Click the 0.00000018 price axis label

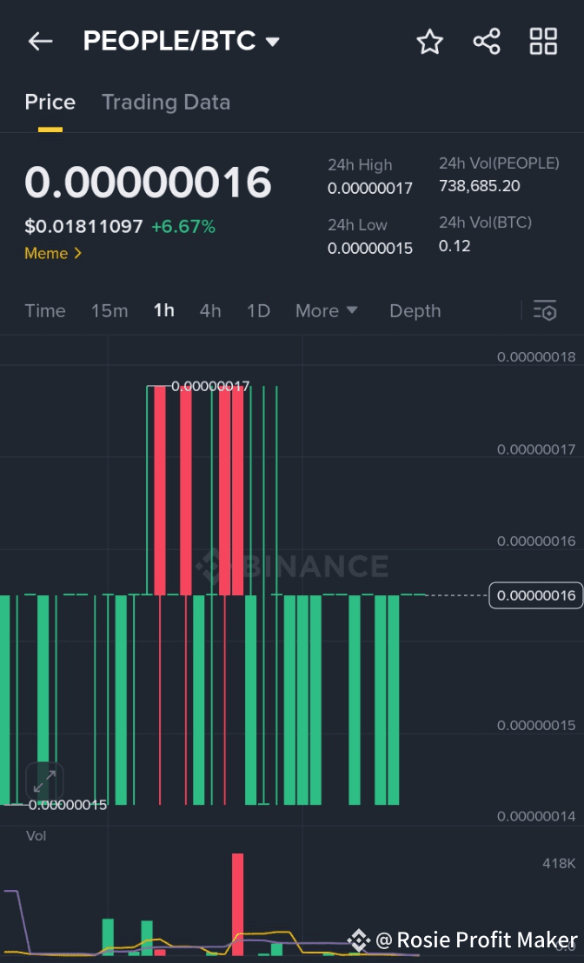click(536, 357)
